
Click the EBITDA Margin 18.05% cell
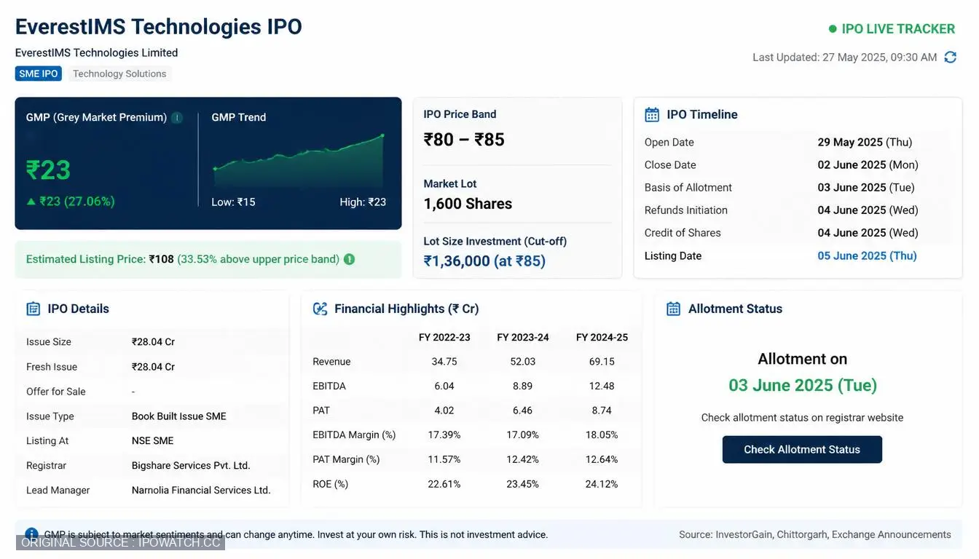pyautogui.click(x=602, y=435)
